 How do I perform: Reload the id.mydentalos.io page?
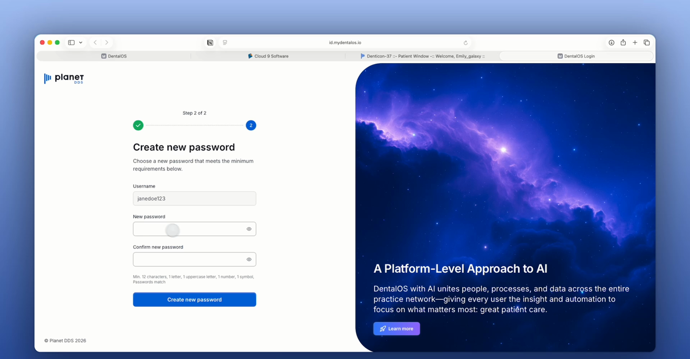coord(466,43)
